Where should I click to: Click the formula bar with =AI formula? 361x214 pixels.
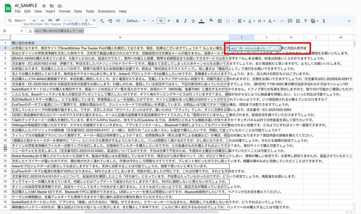193,31
